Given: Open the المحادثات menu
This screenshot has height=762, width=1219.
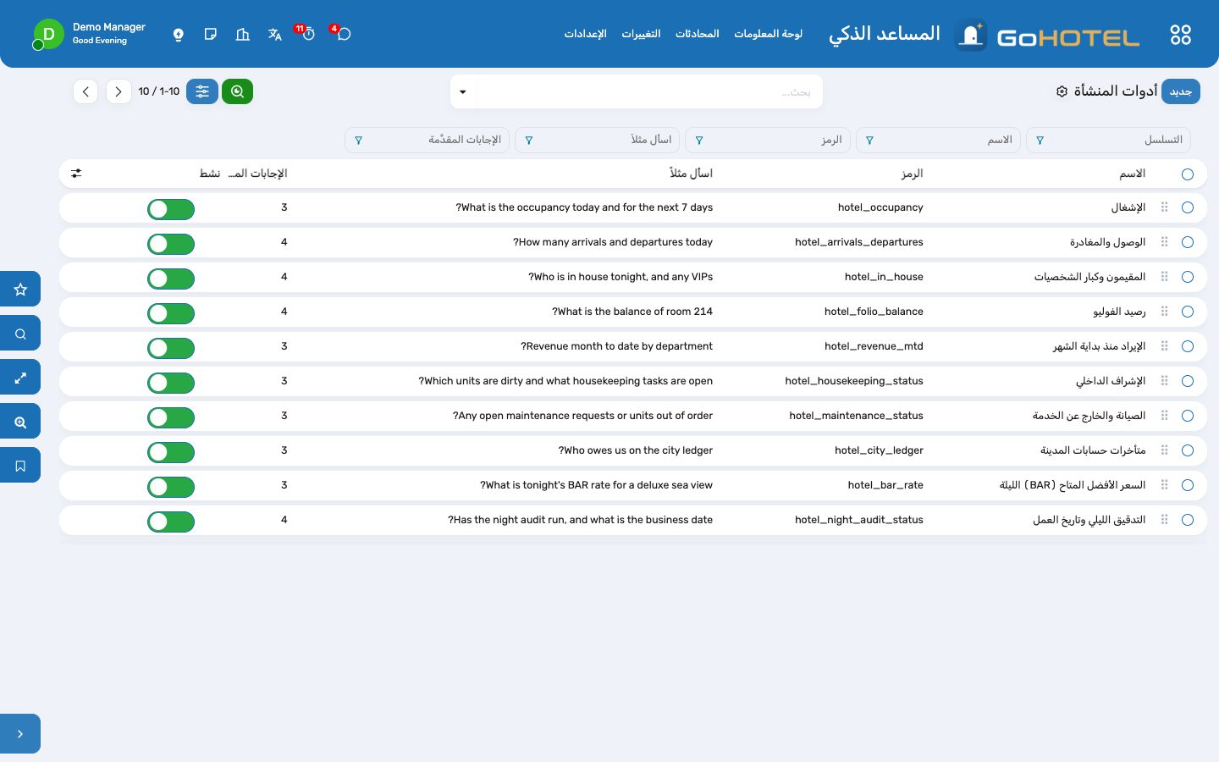Looking at the screenshot, I should 697,34.
